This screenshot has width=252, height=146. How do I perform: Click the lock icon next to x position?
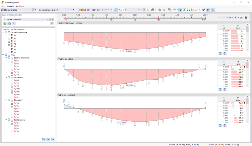coord(246,18)
